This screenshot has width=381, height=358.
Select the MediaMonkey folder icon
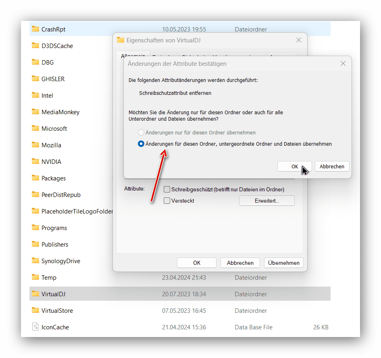pos(35,112)
